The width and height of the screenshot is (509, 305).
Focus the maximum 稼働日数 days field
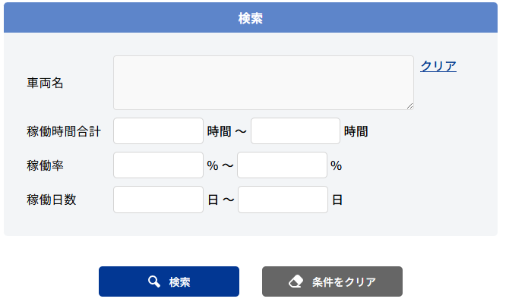point(283,200)
